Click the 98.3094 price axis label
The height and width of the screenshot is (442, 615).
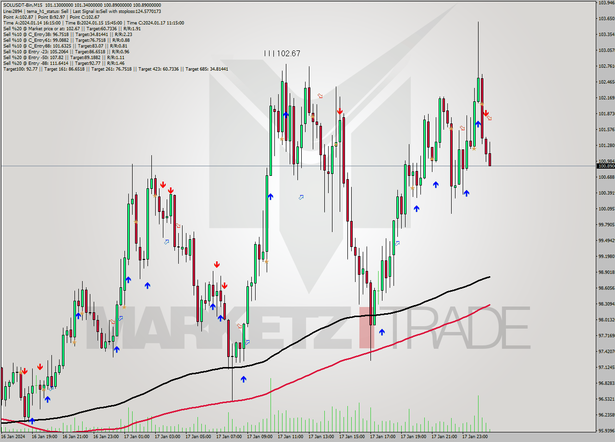click(606, 304)
